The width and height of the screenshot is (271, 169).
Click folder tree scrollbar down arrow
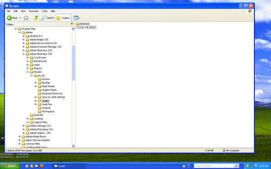tap(73, 146)
